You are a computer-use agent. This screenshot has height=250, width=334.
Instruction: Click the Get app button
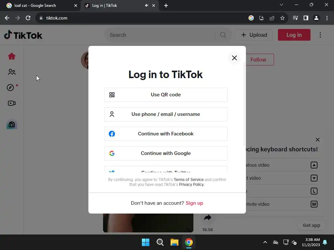[311, 225]
